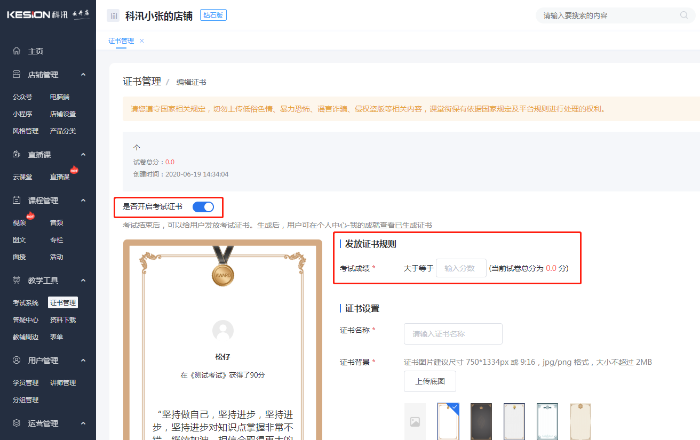Click the search magnifier icon

pyautogui.click(x=683, y=15)
